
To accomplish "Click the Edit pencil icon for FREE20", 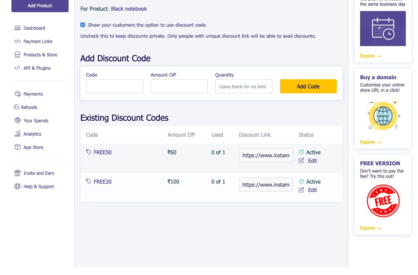I will (301, 190).
